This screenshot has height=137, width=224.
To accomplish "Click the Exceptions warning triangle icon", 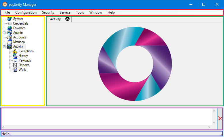I will click(x=15, y=51).
